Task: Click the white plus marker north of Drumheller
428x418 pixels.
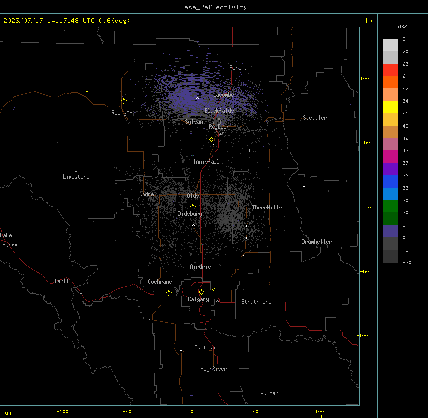Action: pyautogui.click(x=304, y=186)
